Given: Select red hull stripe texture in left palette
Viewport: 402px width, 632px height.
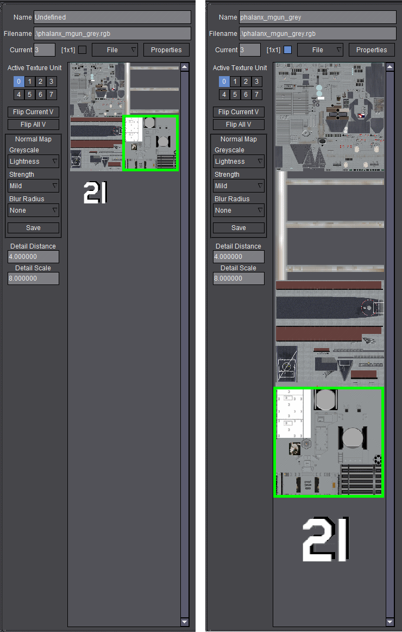Looking at the screenshot, I should (x=96, y=144).
